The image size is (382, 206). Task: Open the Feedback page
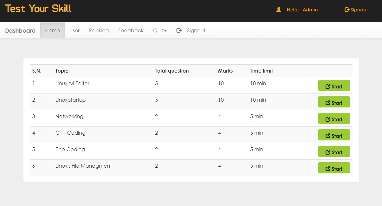tap(131, 31)
